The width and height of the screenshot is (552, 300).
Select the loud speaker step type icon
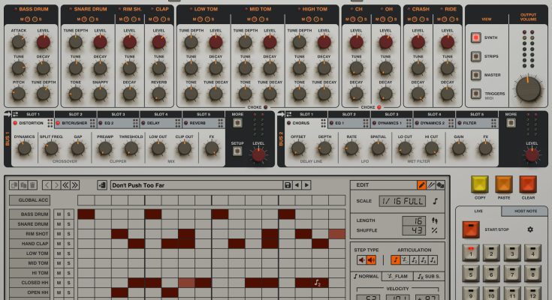point(370,260)
